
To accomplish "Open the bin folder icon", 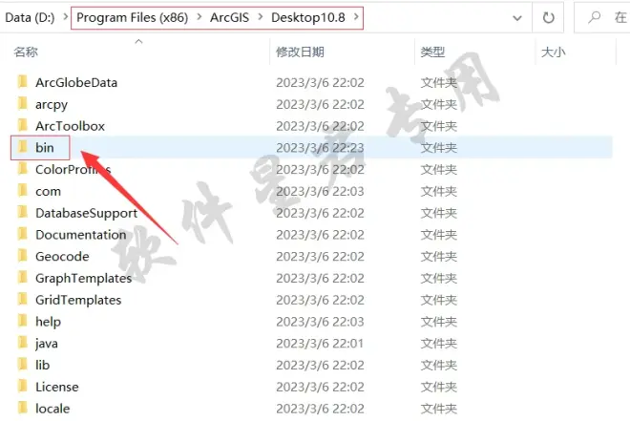I will 23,147.
